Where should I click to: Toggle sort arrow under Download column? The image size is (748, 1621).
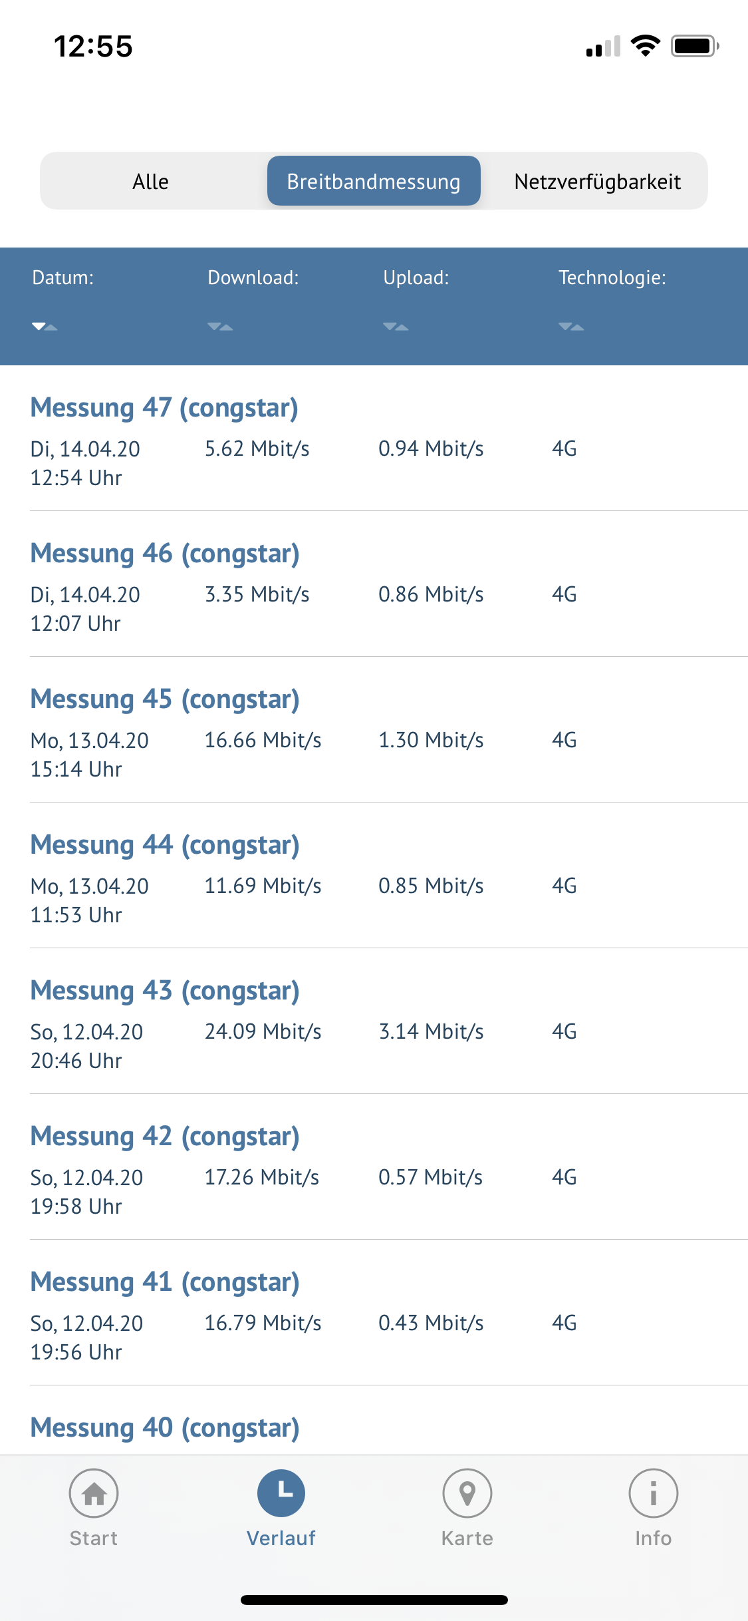[x=220, y=326]
